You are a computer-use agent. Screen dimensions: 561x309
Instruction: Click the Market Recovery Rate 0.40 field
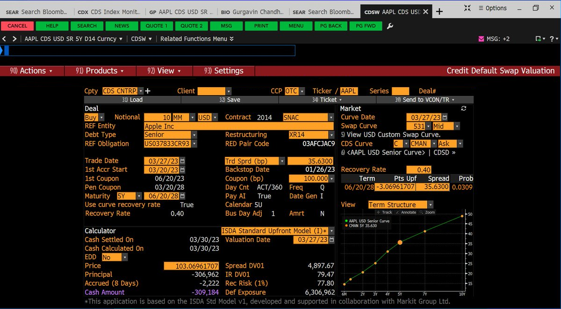point(419,169)
